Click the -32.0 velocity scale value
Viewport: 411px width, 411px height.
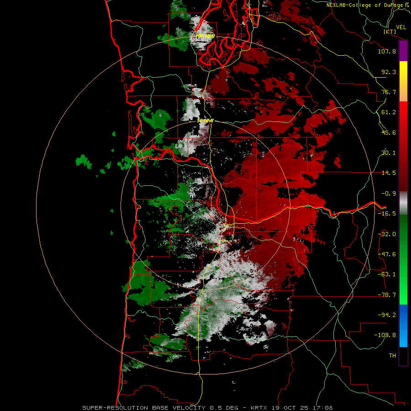(x=387, y=234)
